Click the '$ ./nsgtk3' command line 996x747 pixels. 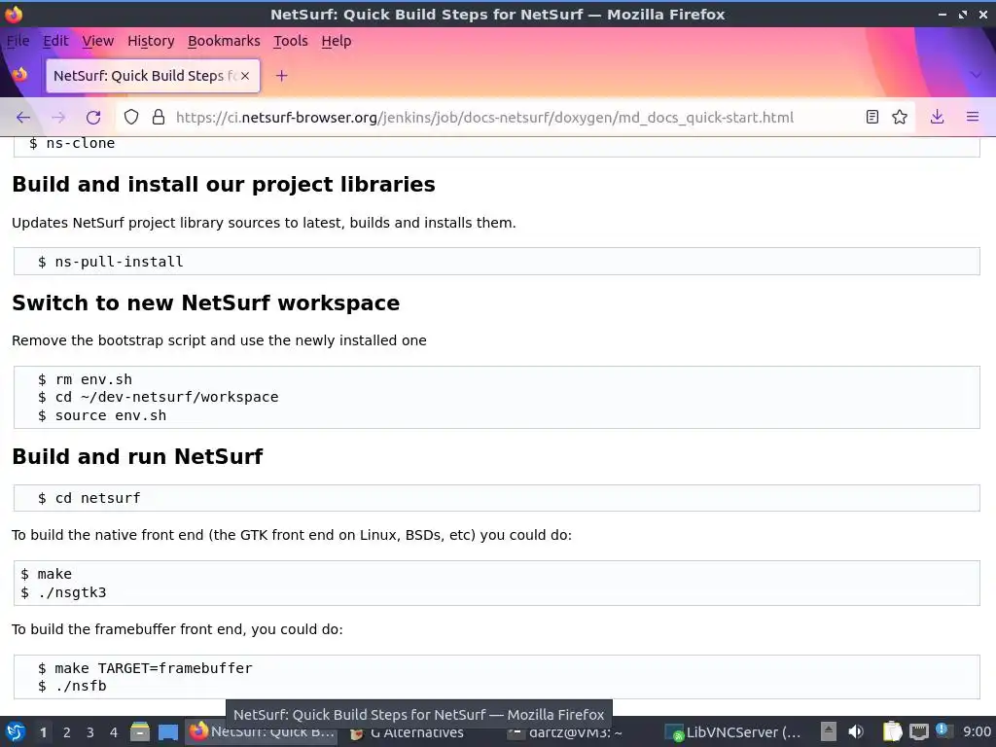(x=63, y=592)
